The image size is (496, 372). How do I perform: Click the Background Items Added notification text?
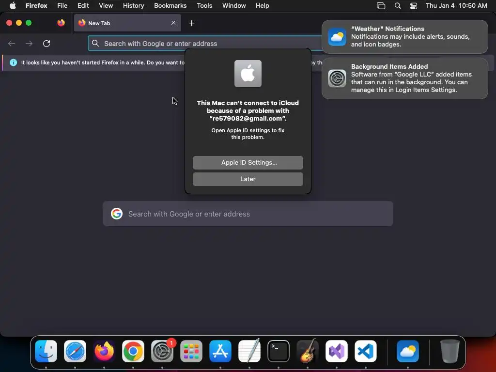pyautogui.click(x=411, y=78)
